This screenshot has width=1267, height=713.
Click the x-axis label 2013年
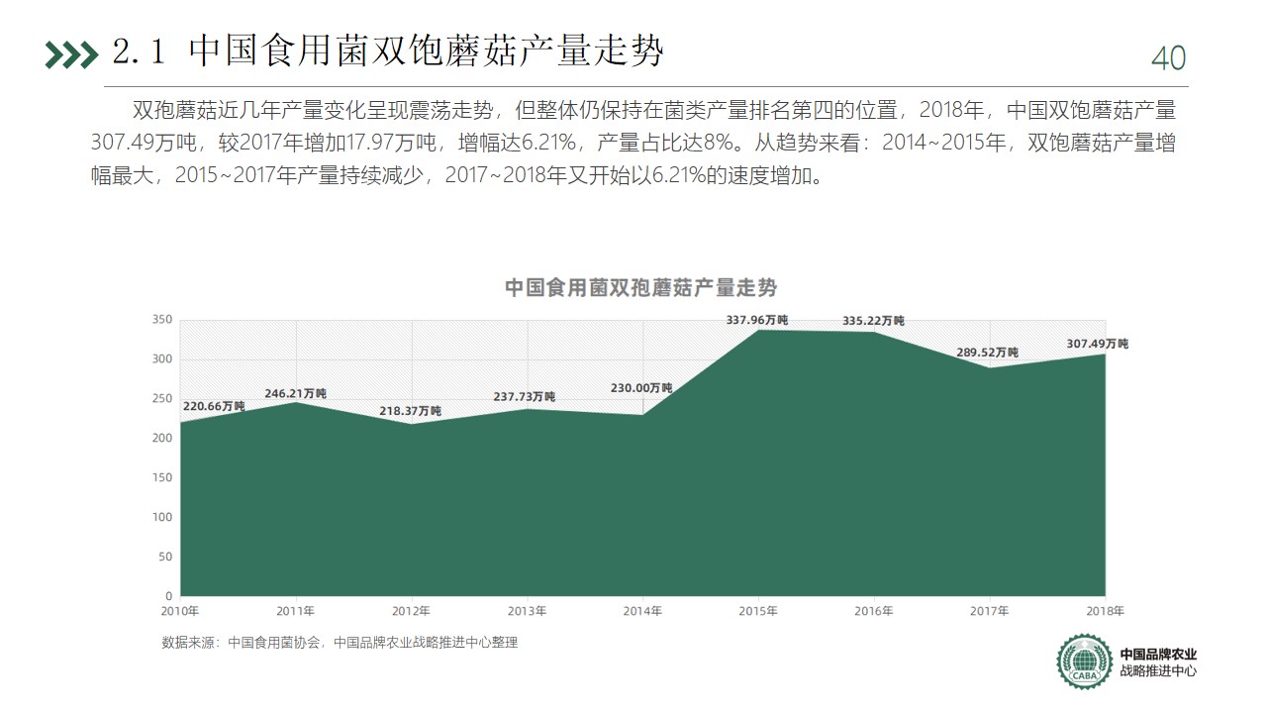[527, 611]
